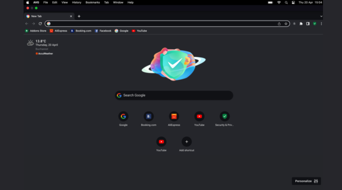
Task: Click the date and time display
Action: pyautogui.click(x=310, y=2)
